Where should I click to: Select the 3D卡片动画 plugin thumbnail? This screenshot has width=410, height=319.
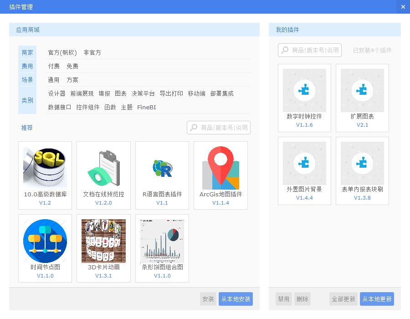(103, 241)
